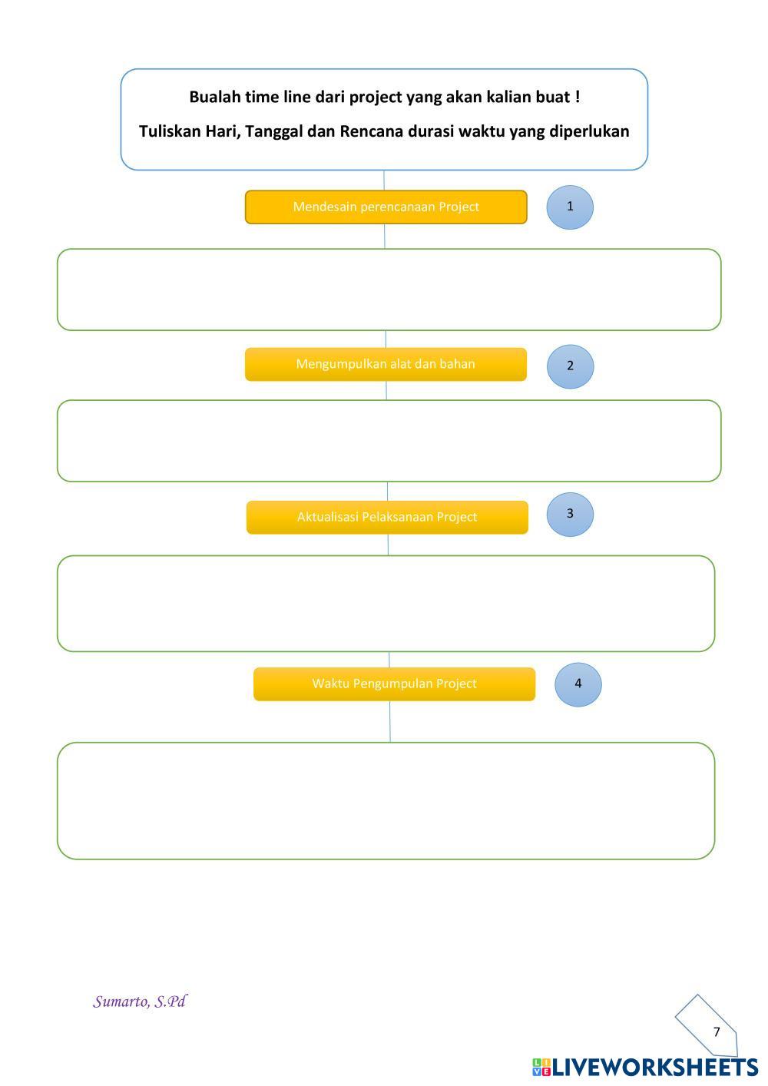Image resolution: width=768 pixels, height=1086 pixels.
Task: Open the LIVEWORKSHEETS wordmark link
Action: pyautogui.click(x=655, y=1067)
